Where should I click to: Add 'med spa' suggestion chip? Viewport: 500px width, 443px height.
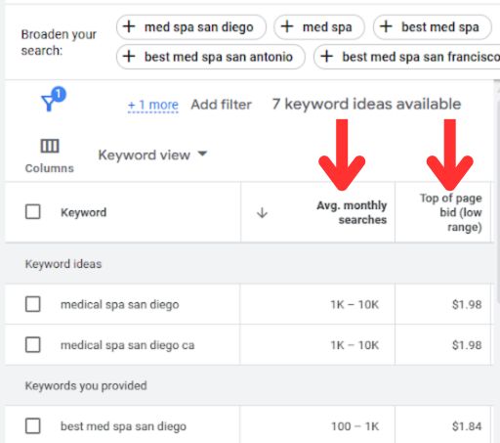(x=319, y=27)
